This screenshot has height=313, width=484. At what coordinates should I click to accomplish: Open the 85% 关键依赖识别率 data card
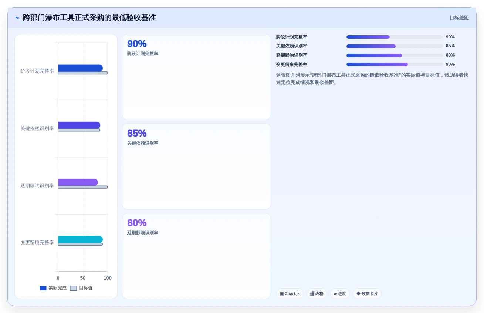pyautogui.click(x=196, y=166)
